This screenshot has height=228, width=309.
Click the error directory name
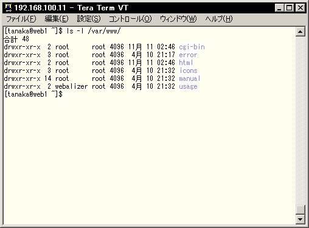click(188, 55)
